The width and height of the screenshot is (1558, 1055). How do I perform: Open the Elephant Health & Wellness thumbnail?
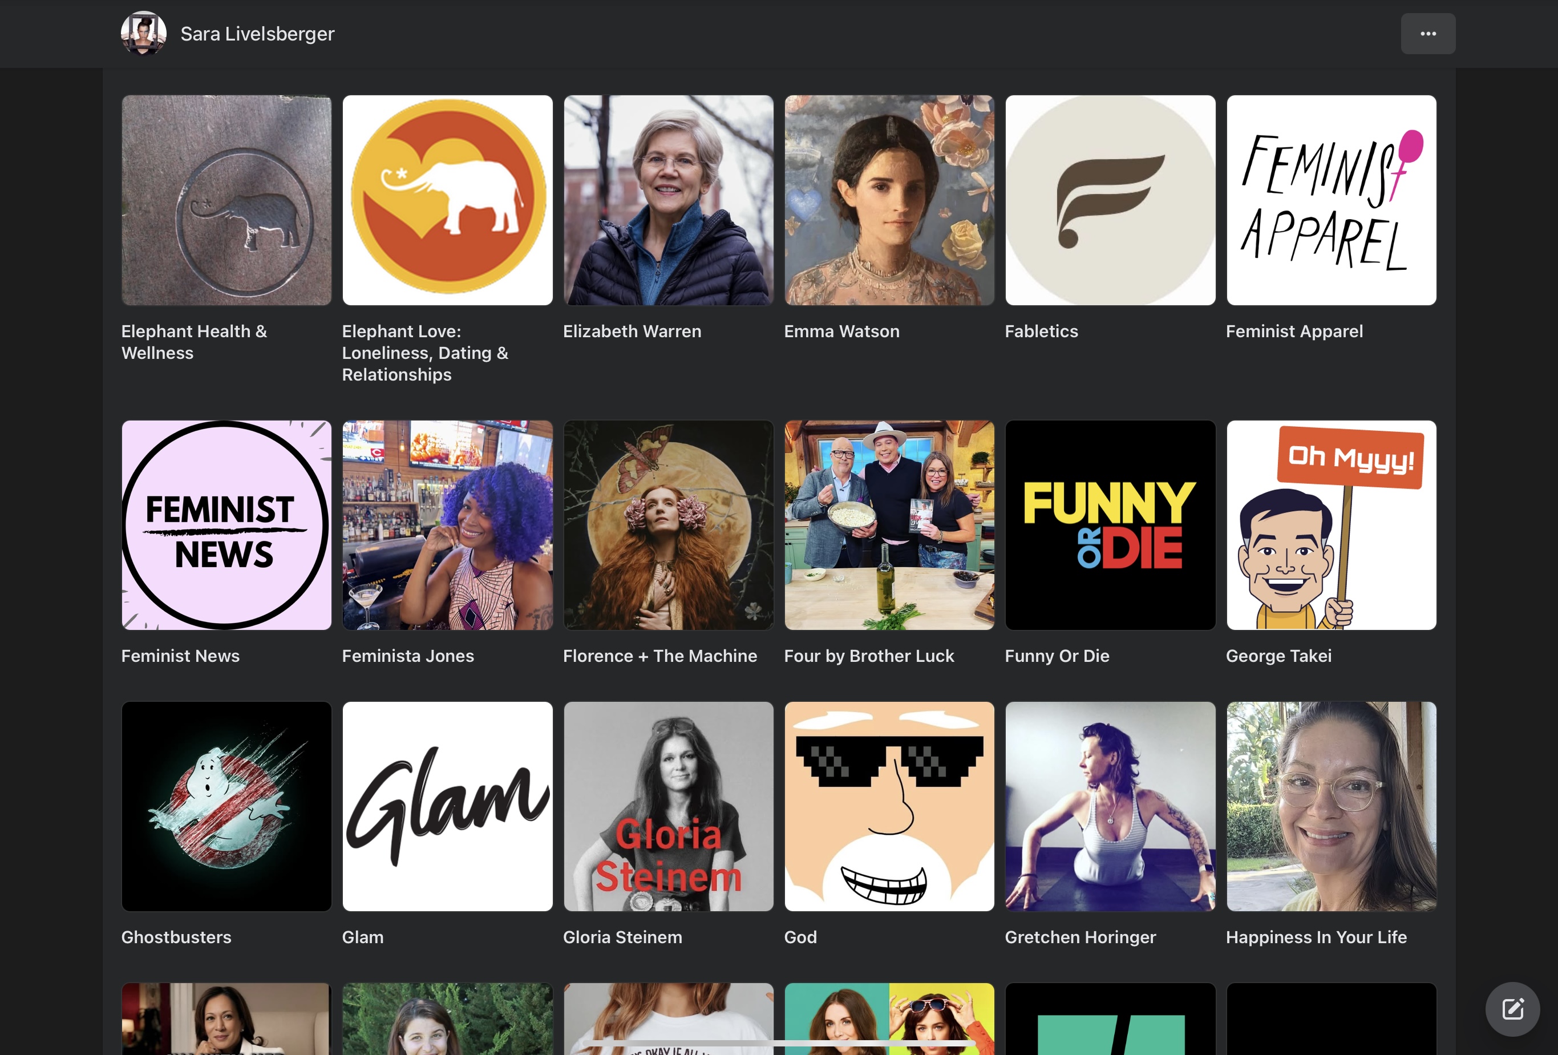pos(226,200)
